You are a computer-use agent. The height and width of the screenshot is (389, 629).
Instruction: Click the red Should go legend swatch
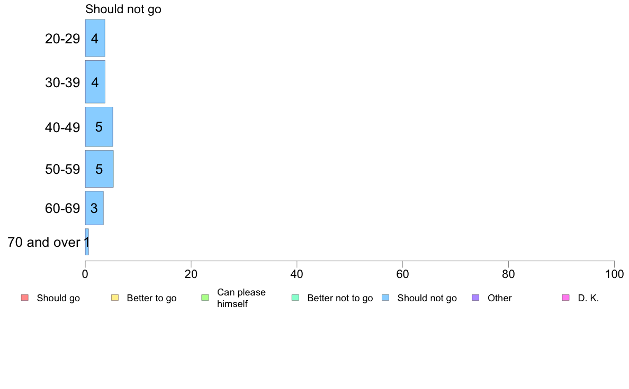coord(25,298)
